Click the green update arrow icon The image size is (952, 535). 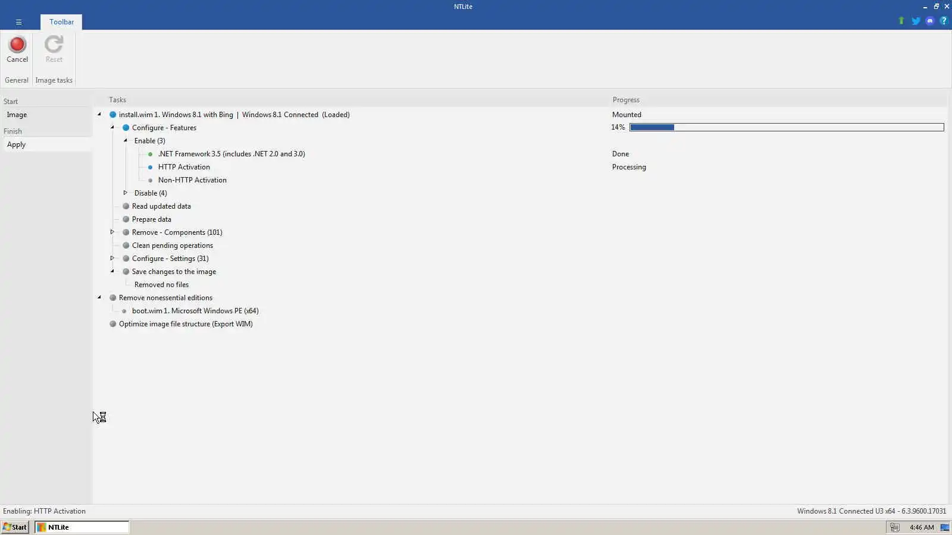pos(901,21)
